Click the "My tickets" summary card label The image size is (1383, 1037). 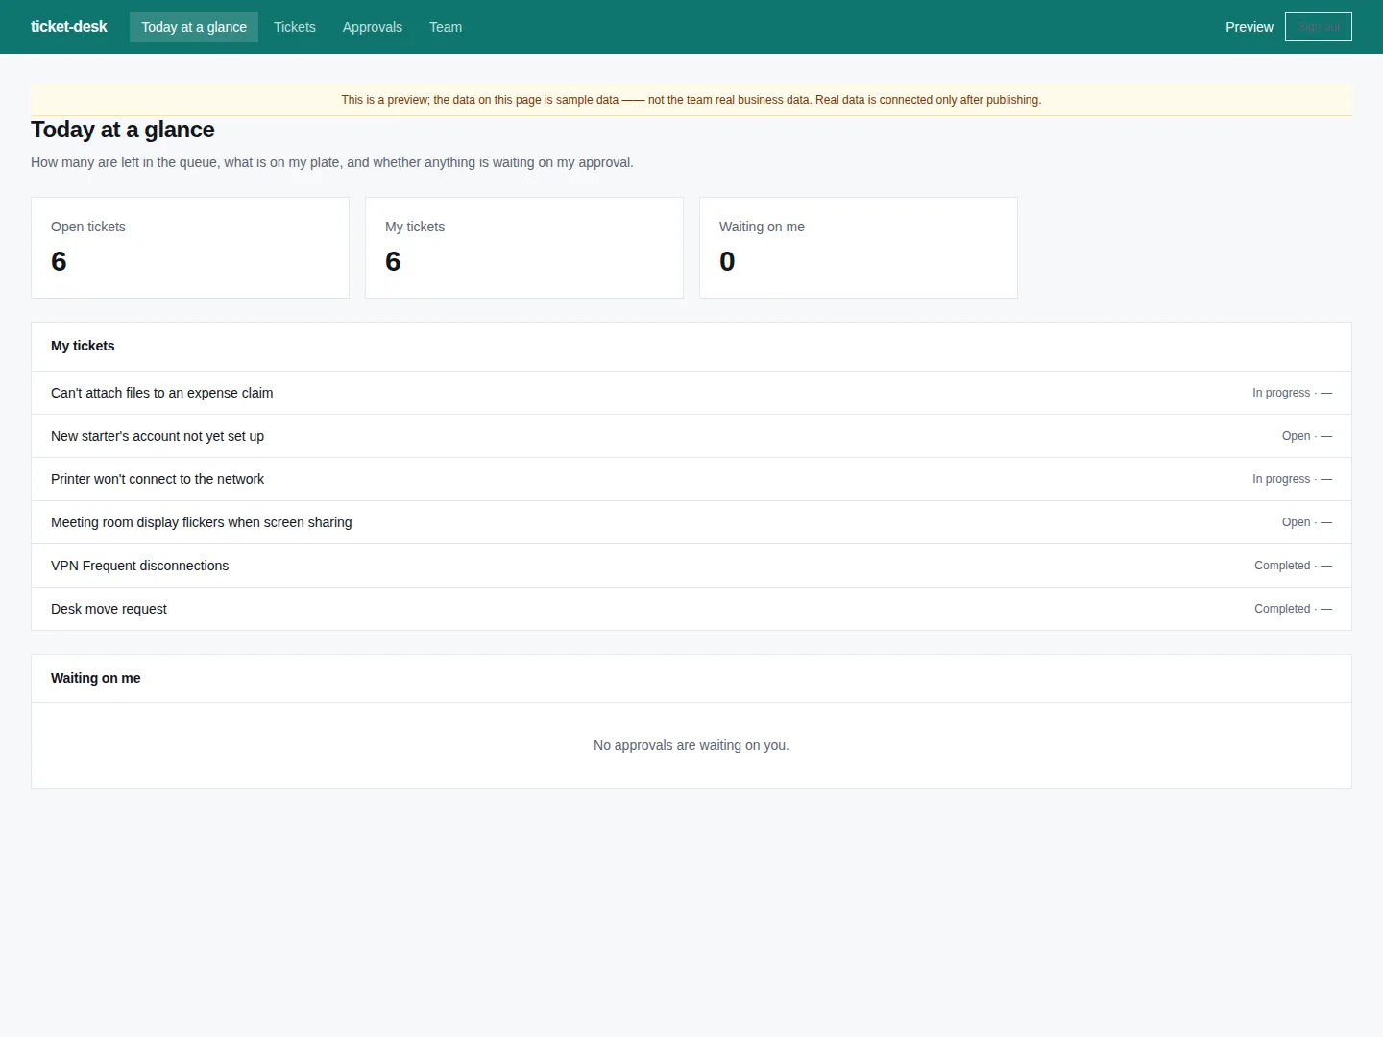click(415, 227)
